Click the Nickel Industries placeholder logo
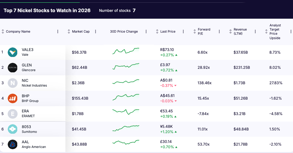Viewport: 293px width, 153px height. (x=12, y=83)
